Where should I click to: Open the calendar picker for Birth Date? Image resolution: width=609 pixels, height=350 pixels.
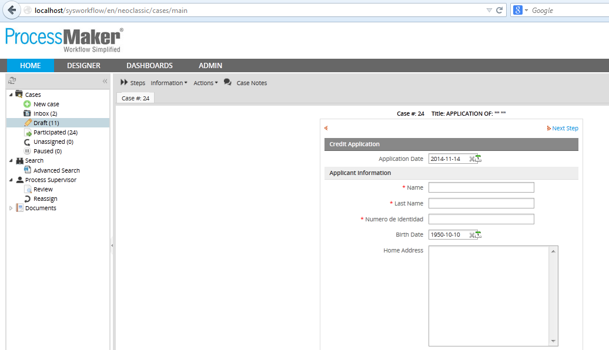click(x=478, y=235)
